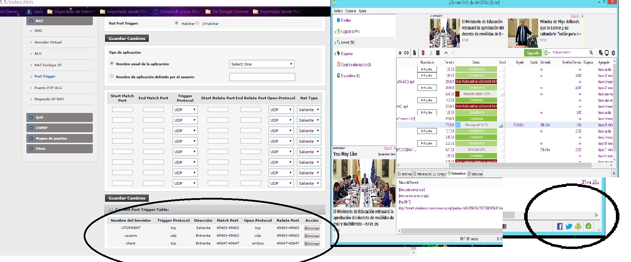Click Eliminar for the client entry
The height and width of the screenshot is (262, 631).
point(312,243)
